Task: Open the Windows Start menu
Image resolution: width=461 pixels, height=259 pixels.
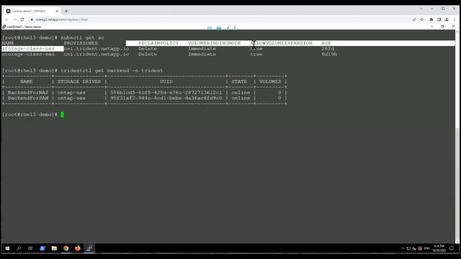Action: [7, 248]
